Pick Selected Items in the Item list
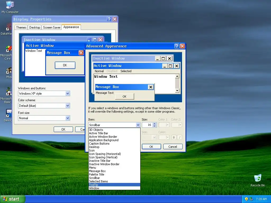 114,181
